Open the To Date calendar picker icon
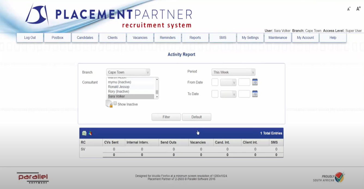This screenshot has width=364, height=189. click(x=255, y=93)
